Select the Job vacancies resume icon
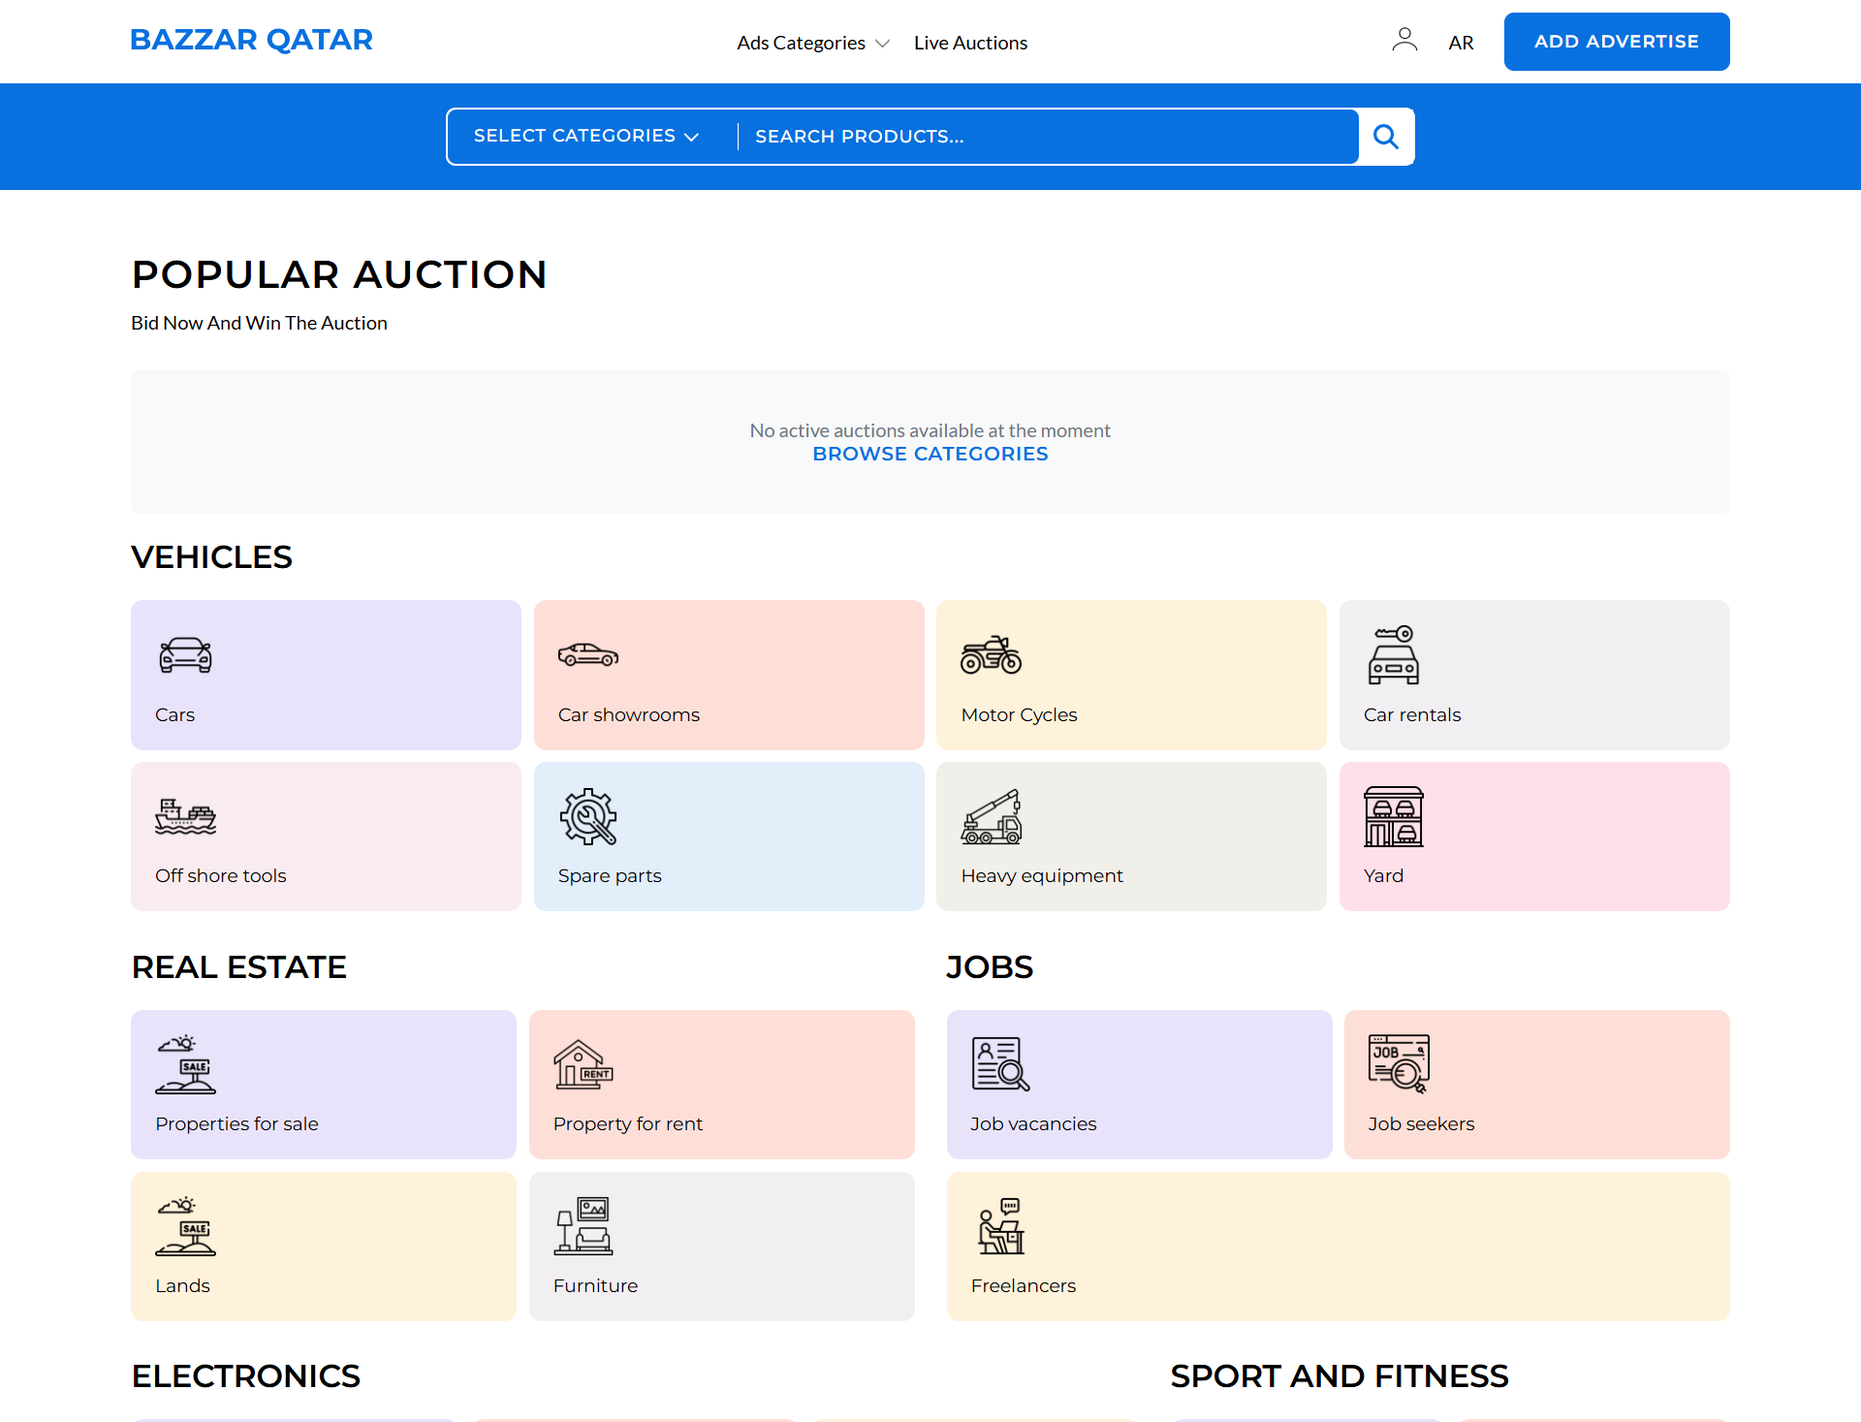This screenshot has height=1422, width=1861. click(1000, 1064)
